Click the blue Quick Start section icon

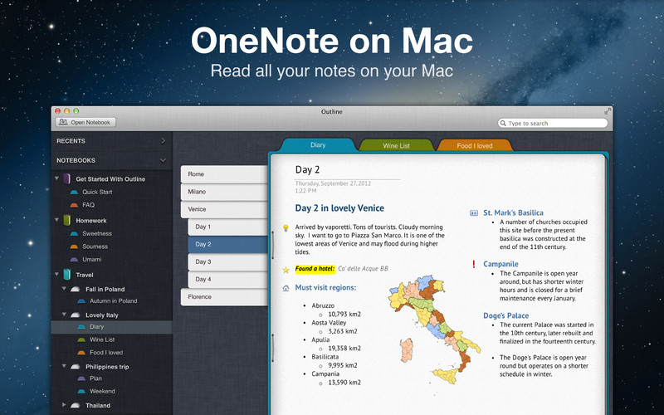74,193
